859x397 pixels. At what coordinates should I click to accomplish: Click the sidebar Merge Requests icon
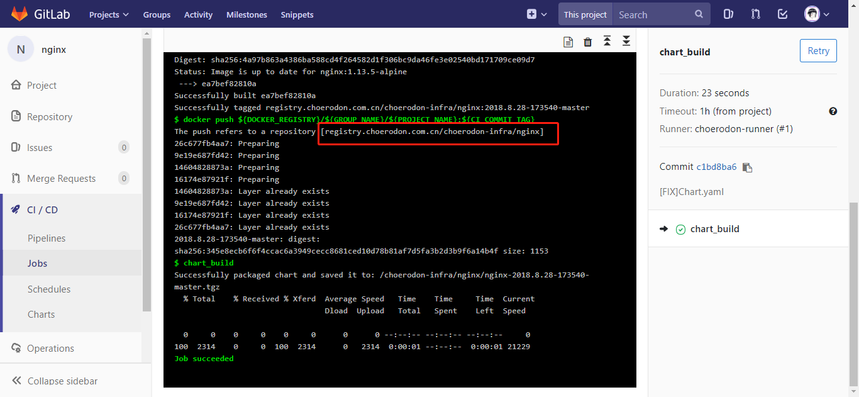click(x=16, y=179)
